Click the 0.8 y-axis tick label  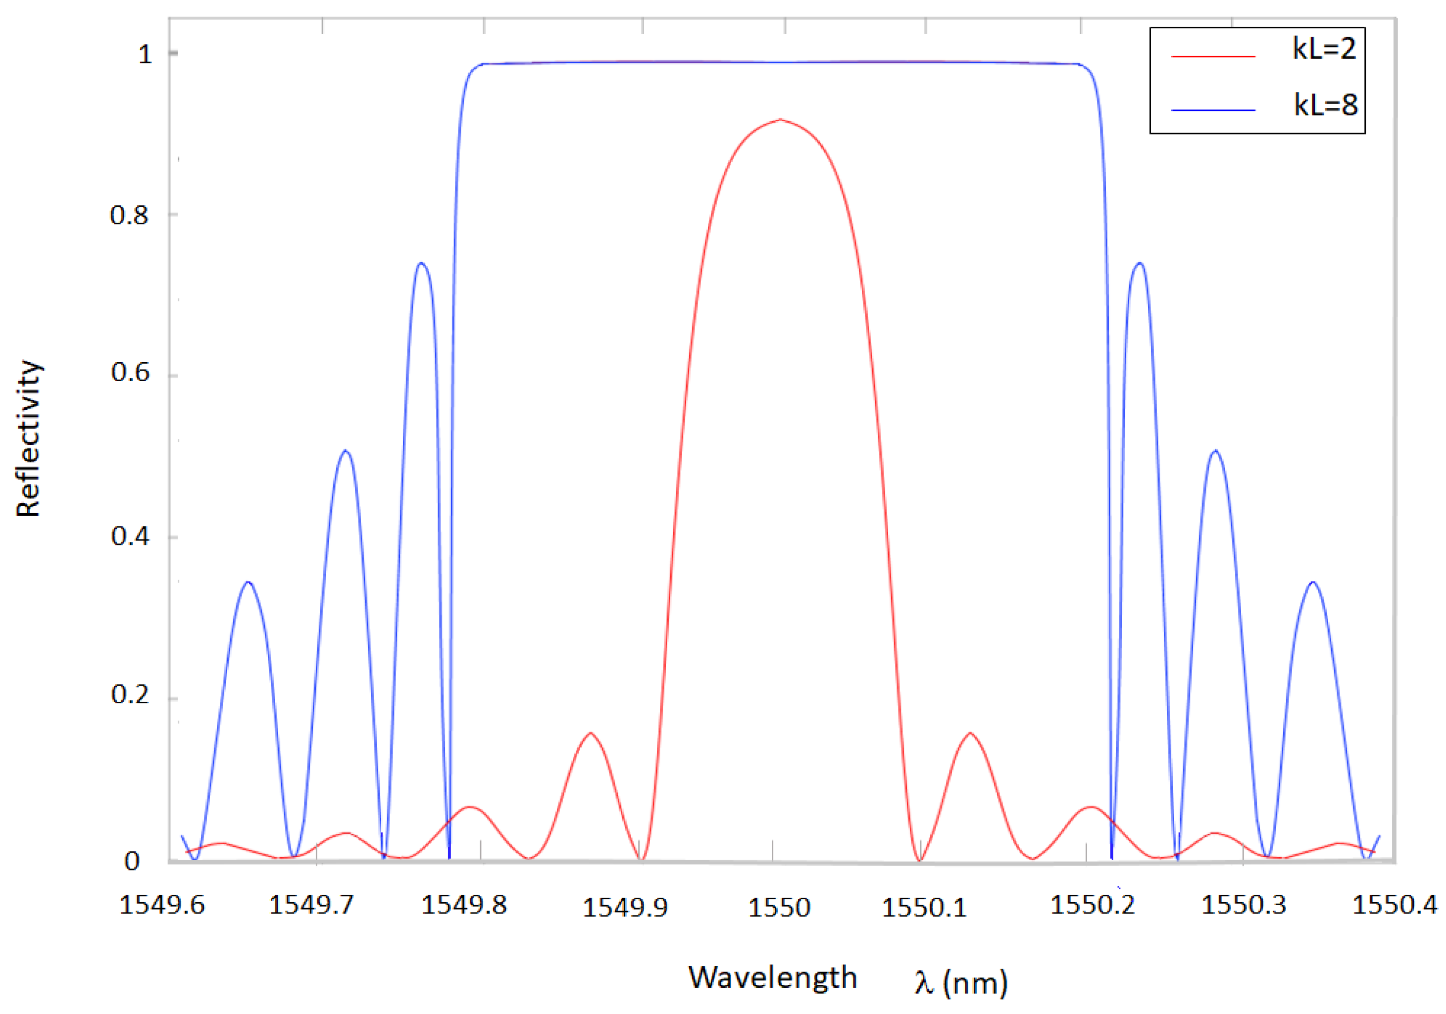pos(129,215)
